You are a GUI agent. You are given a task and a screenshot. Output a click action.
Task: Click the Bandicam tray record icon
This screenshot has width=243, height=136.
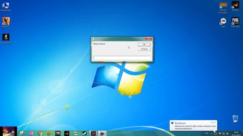pos(215,133)
